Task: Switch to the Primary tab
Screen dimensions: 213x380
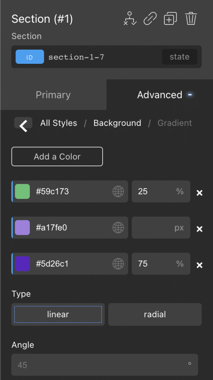Action: pyautogui.click(x=53, y=95)
